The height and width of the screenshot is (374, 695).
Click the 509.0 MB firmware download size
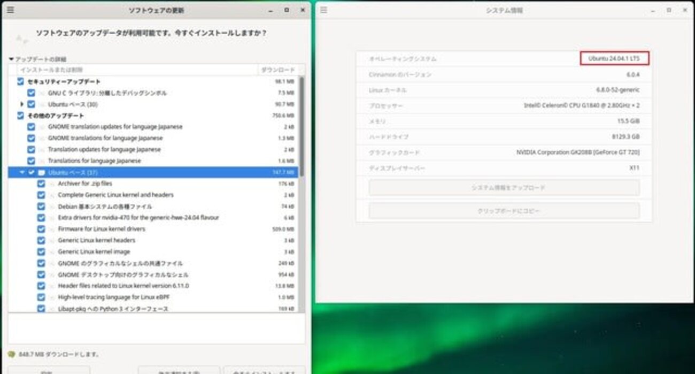coord(284,229)
